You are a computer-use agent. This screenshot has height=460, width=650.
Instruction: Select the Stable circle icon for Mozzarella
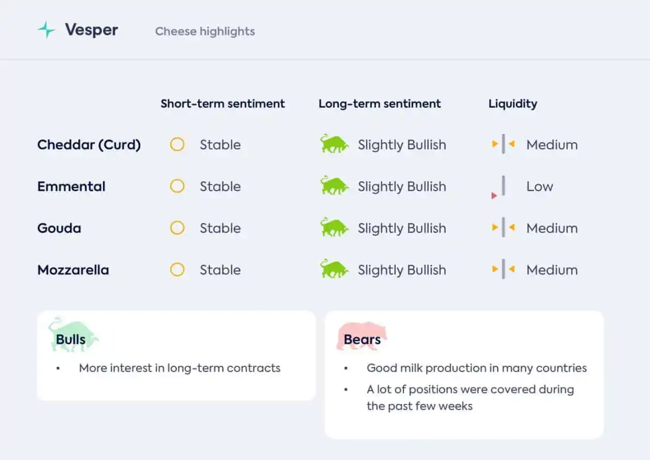tap(177, 269)
